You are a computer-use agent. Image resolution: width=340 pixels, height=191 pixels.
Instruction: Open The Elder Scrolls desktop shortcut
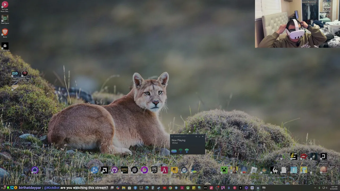click(x=274, y=172)
